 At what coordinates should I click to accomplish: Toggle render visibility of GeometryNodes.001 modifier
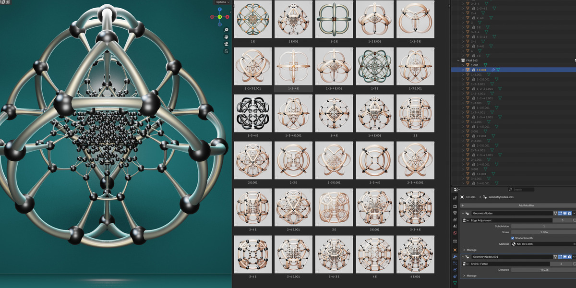coord(569,257)
